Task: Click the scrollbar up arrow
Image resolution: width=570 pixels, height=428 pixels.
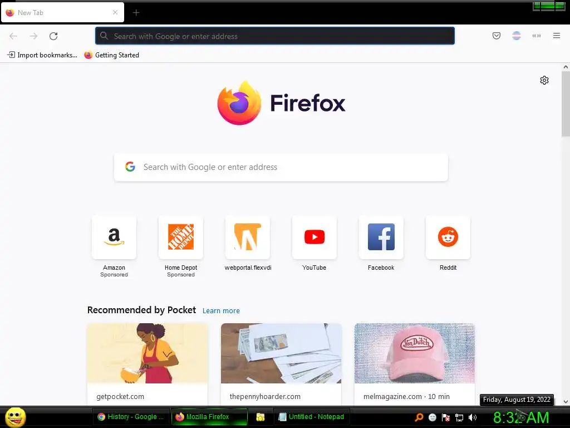Action: click(566, 67)
